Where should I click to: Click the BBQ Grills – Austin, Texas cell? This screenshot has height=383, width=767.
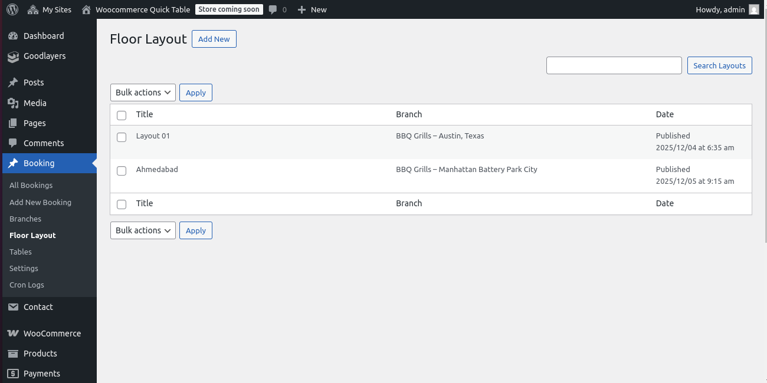coord(440,136)
